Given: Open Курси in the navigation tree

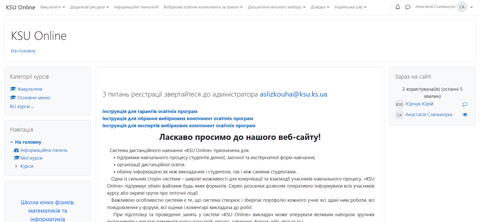Looking at the screenshot, I should [x=27, y=166].
